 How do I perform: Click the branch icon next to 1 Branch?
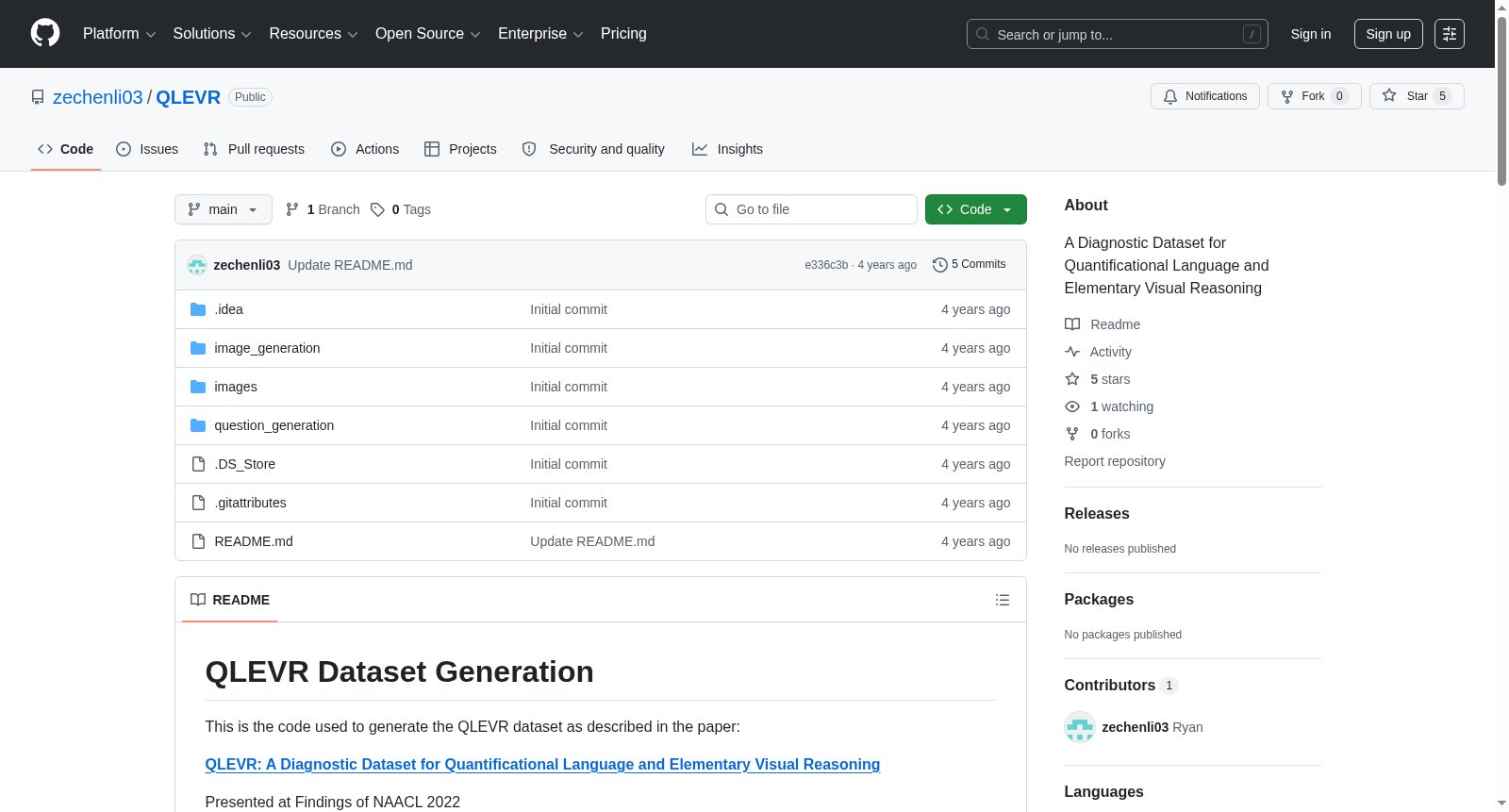point(292,209)
